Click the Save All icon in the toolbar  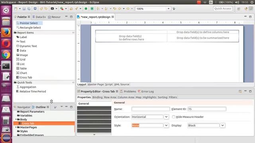(x=29, y=9)
